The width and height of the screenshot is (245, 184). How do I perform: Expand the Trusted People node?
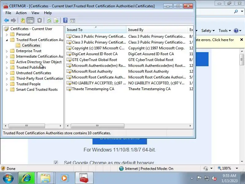pyautogui.click(x=7, y=84)
